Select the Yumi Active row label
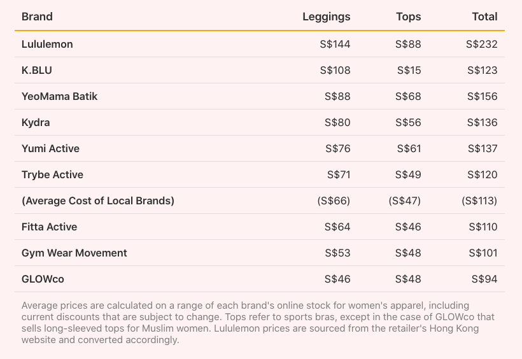522x359 pixels. pyautogui.click(x=50, y=148)
